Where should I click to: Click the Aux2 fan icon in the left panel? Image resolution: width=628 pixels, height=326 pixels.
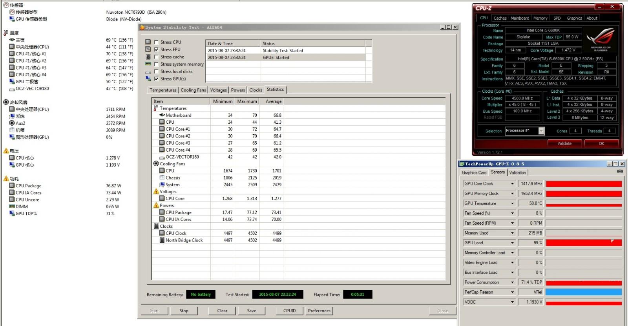[12, 123]
